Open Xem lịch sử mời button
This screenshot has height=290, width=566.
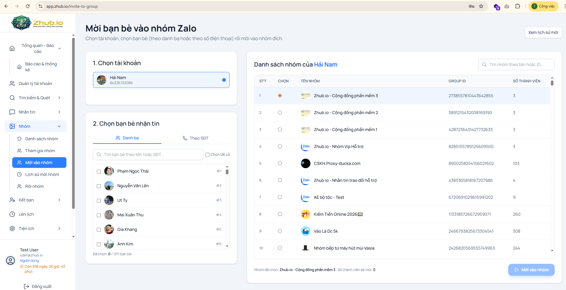tap(543, 32)
